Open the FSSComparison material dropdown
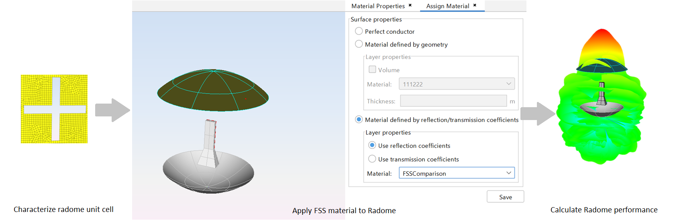Viewport: 673px width, 220px height. click(457, 173)
